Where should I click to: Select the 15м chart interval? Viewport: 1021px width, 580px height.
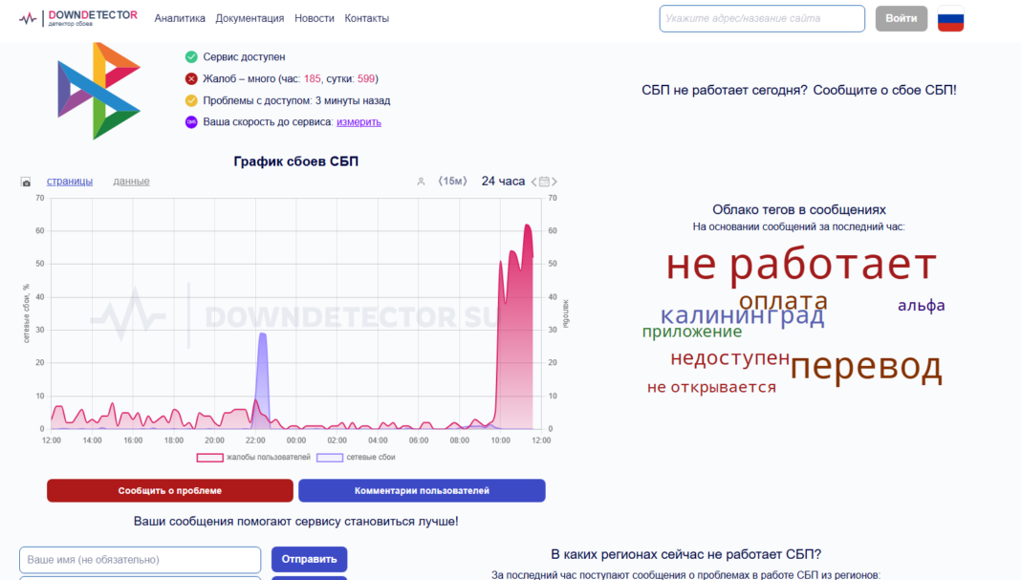(x=452, y=182)
